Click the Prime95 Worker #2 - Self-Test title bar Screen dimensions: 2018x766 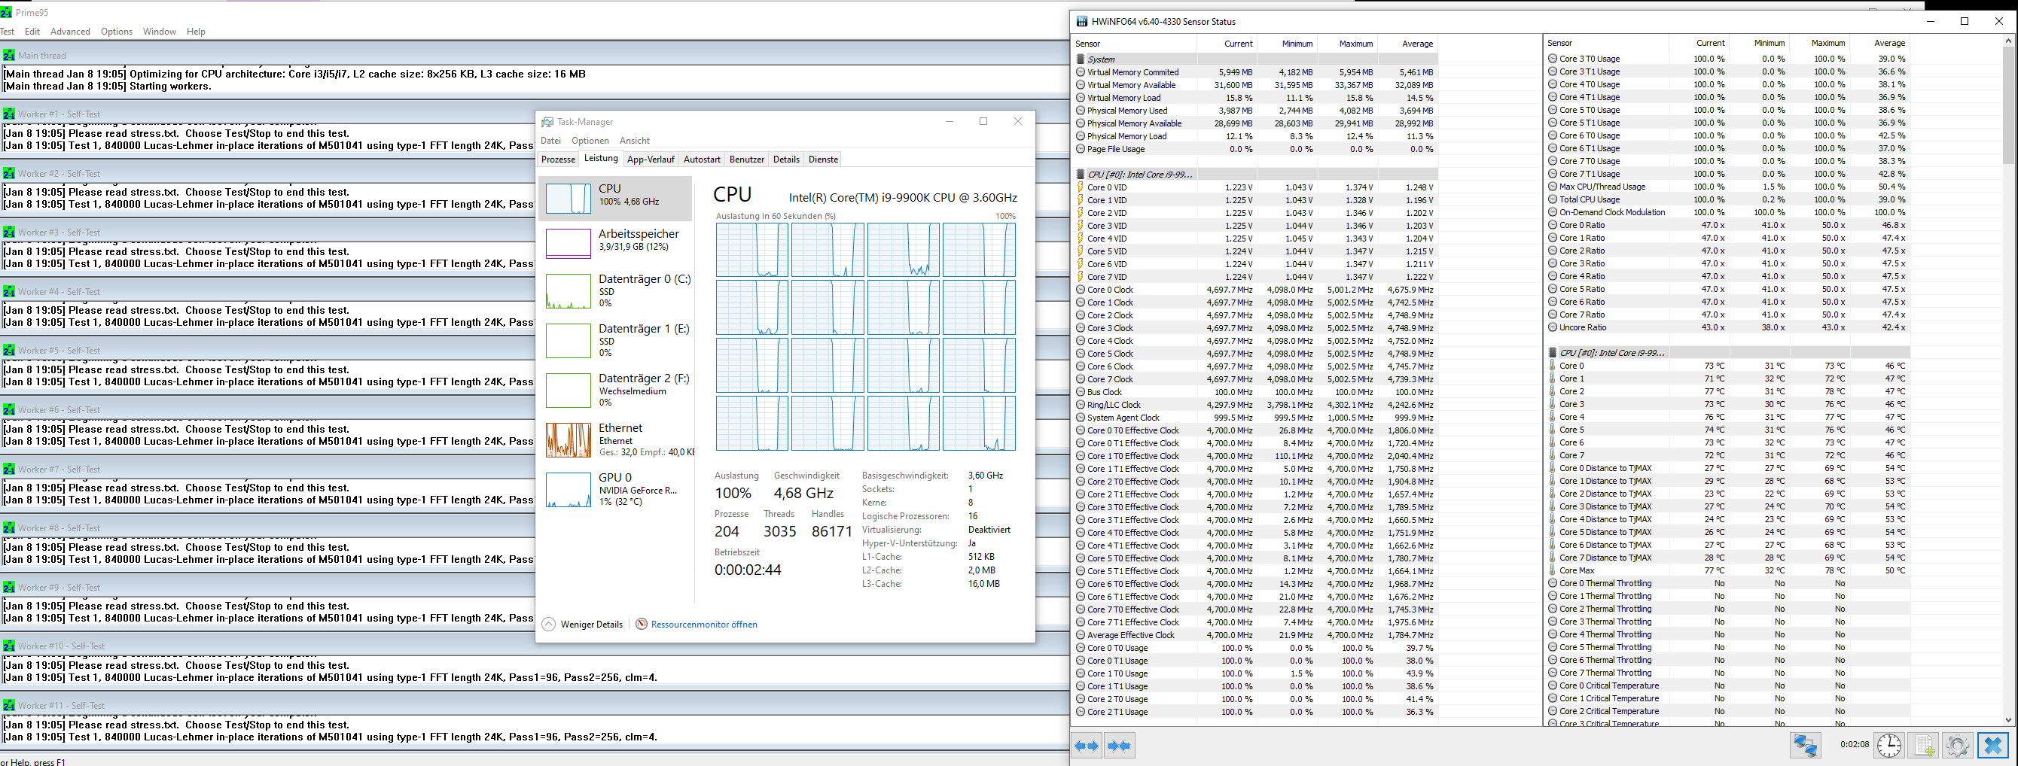(267, 174)
